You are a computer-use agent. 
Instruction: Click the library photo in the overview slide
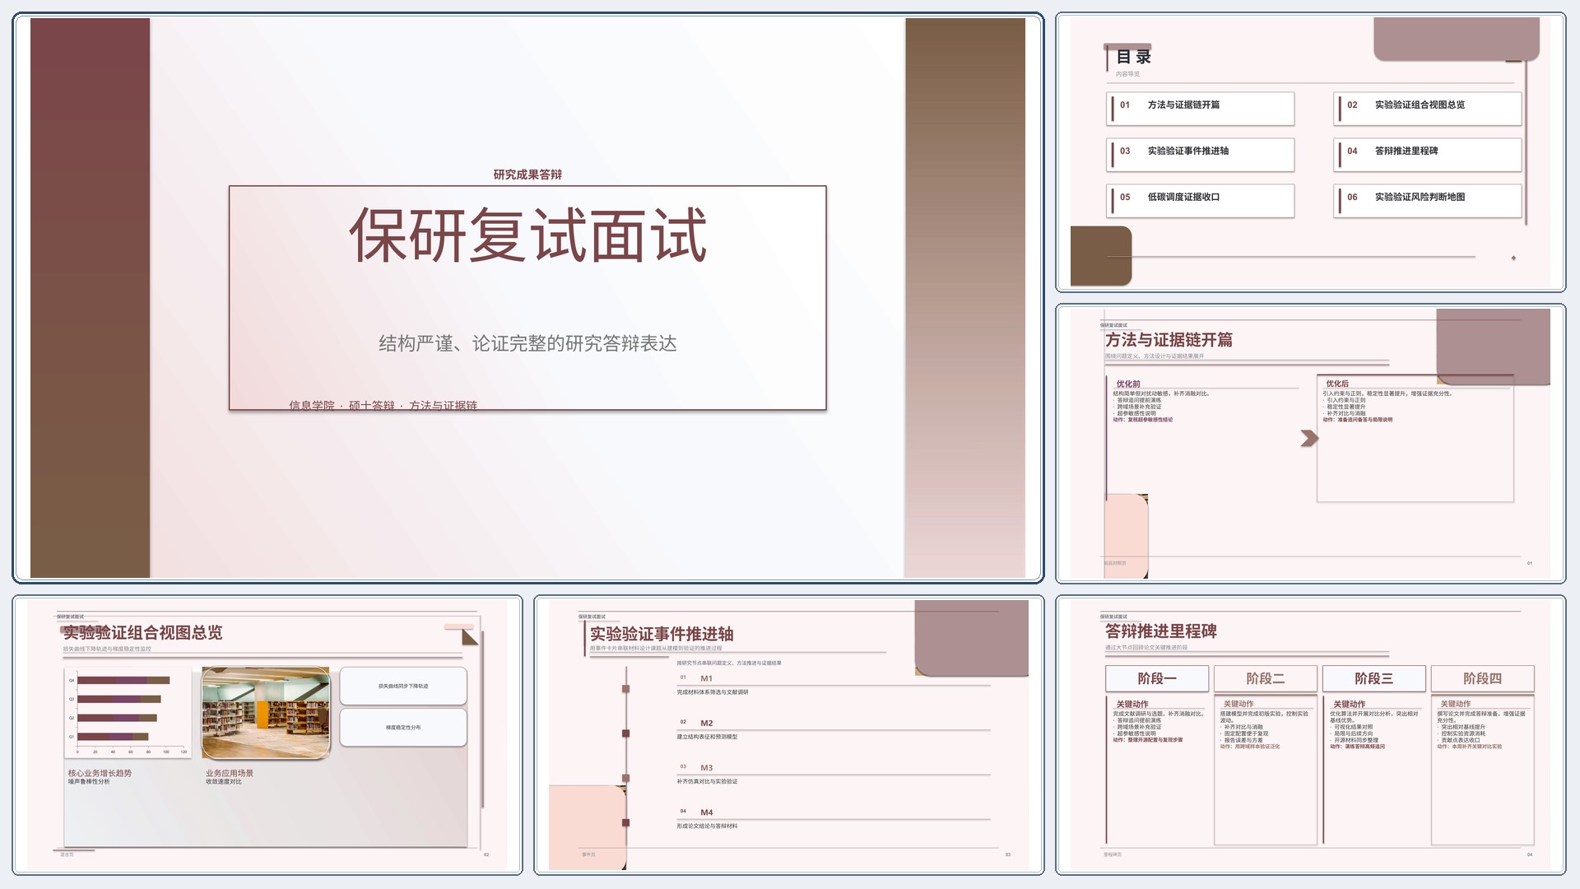point(266,713)
